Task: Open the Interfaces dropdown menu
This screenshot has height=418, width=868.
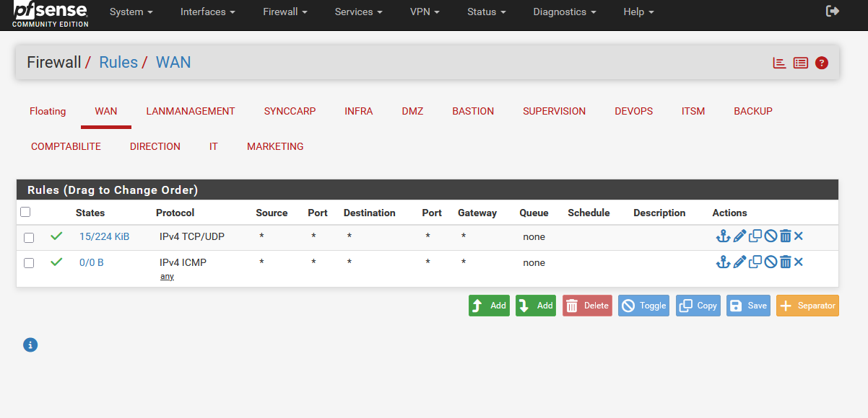Action: coord(208,12)
